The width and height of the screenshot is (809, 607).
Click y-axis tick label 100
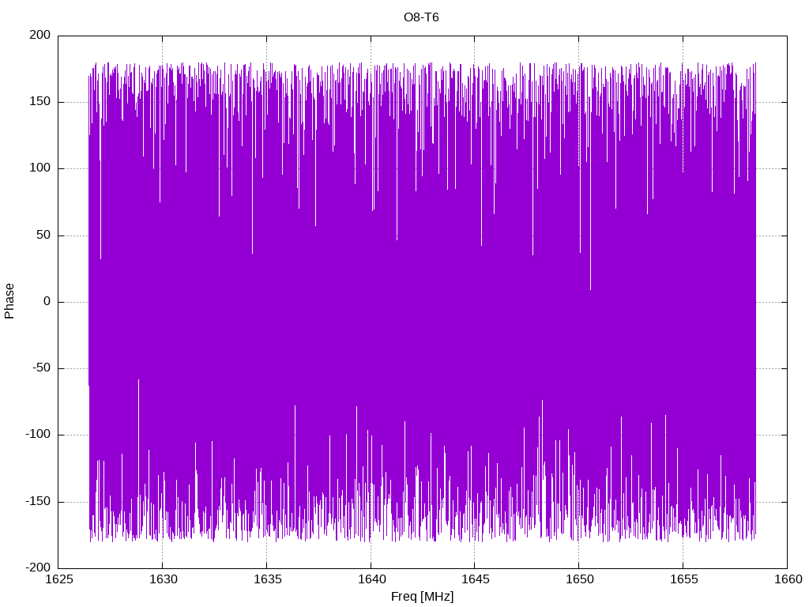point(40,168)
